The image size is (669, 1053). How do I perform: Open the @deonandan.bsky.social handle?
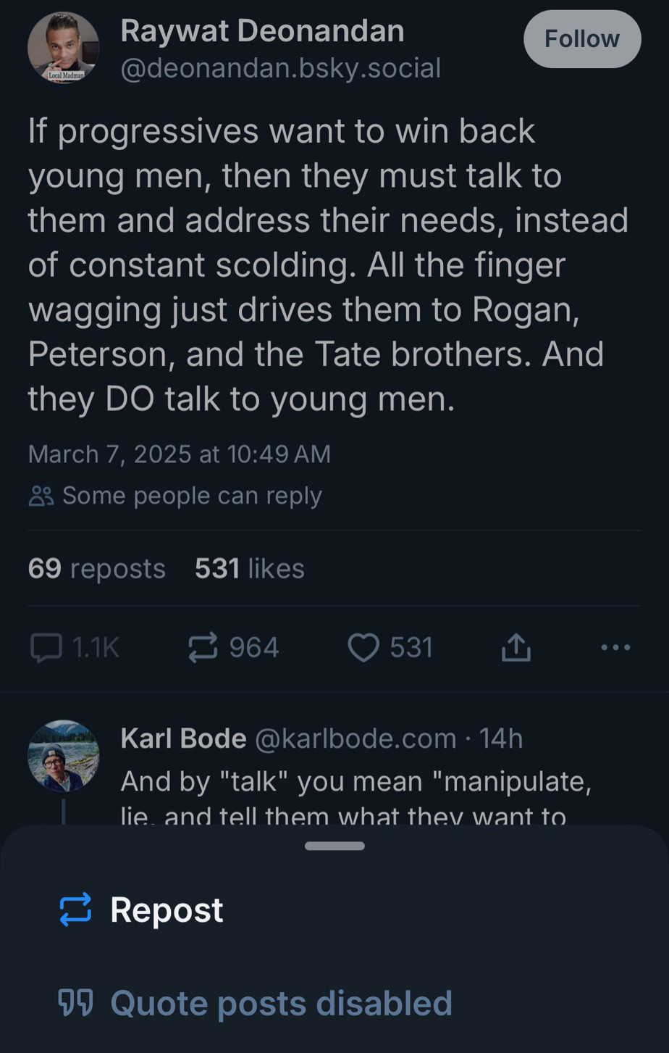280,68
